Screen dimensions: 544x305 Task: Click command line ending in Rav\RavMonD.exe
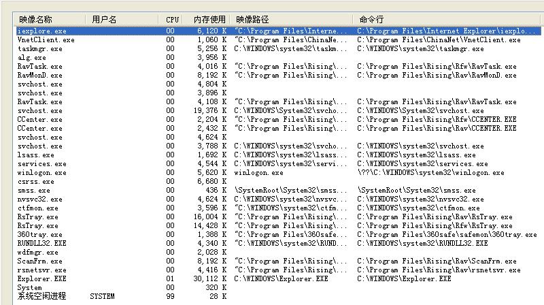pos(437,76)
